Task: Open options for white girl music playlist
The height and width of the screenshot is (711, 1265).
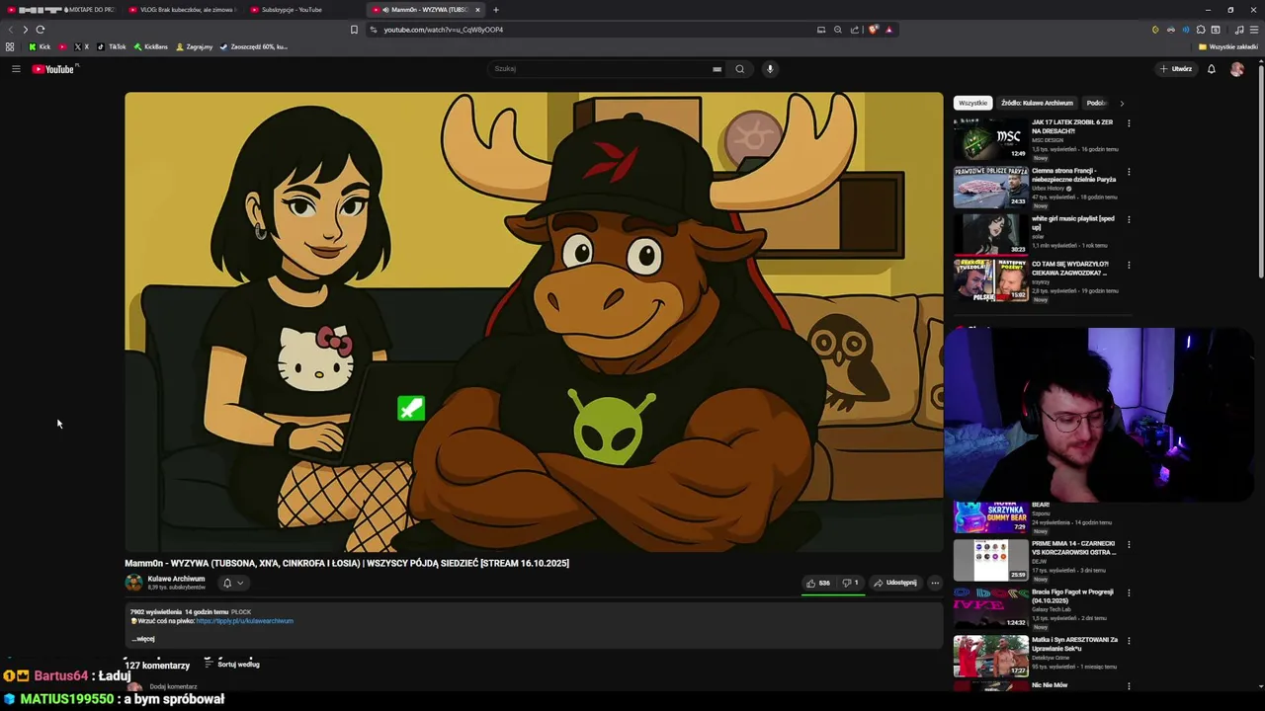Action: tap(1129, 219)
